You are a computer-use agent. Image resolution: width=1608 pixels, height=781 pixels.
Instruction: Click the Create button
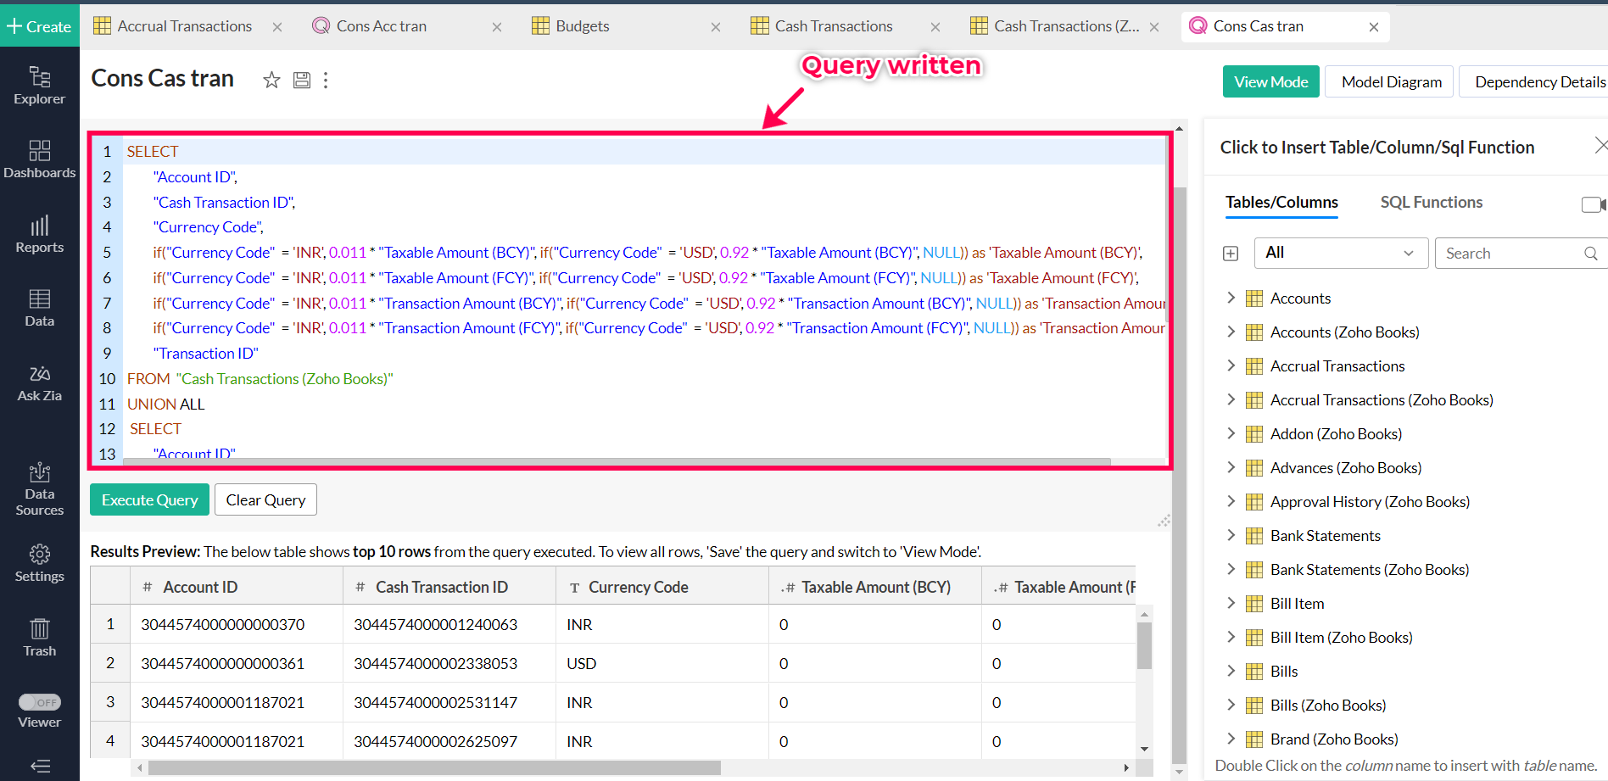[x=39, y=26]
